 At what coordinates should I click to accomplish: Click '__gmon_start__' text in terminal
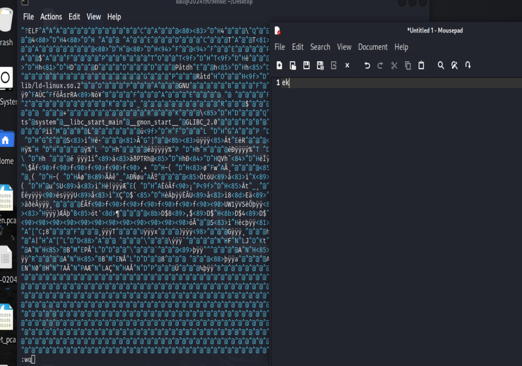tap(153, 122)
